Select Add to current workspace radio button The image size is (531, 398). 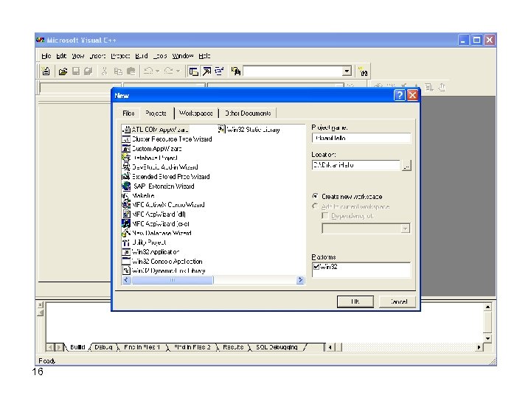[x=316, y=206]
